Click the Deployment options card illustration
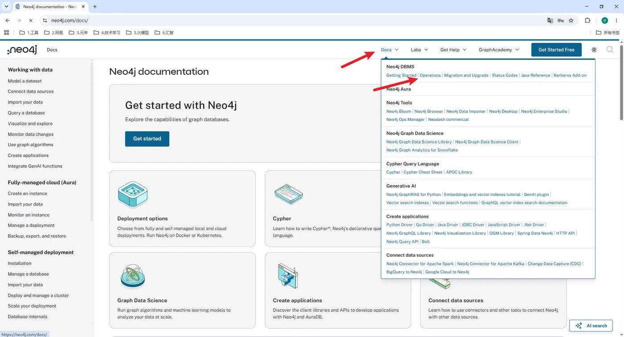This screenshot has height=337, width=624. pyautogui.click(x=133, y=195)
